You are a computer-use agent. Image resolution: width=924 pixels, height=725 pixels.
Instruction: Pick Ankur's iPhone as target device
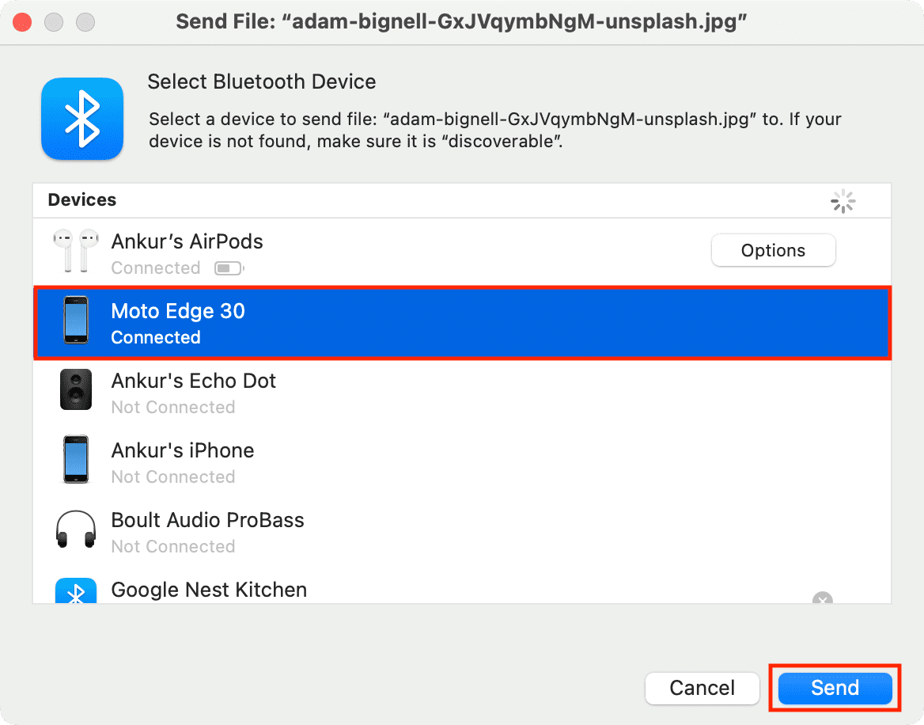point(183,451)
